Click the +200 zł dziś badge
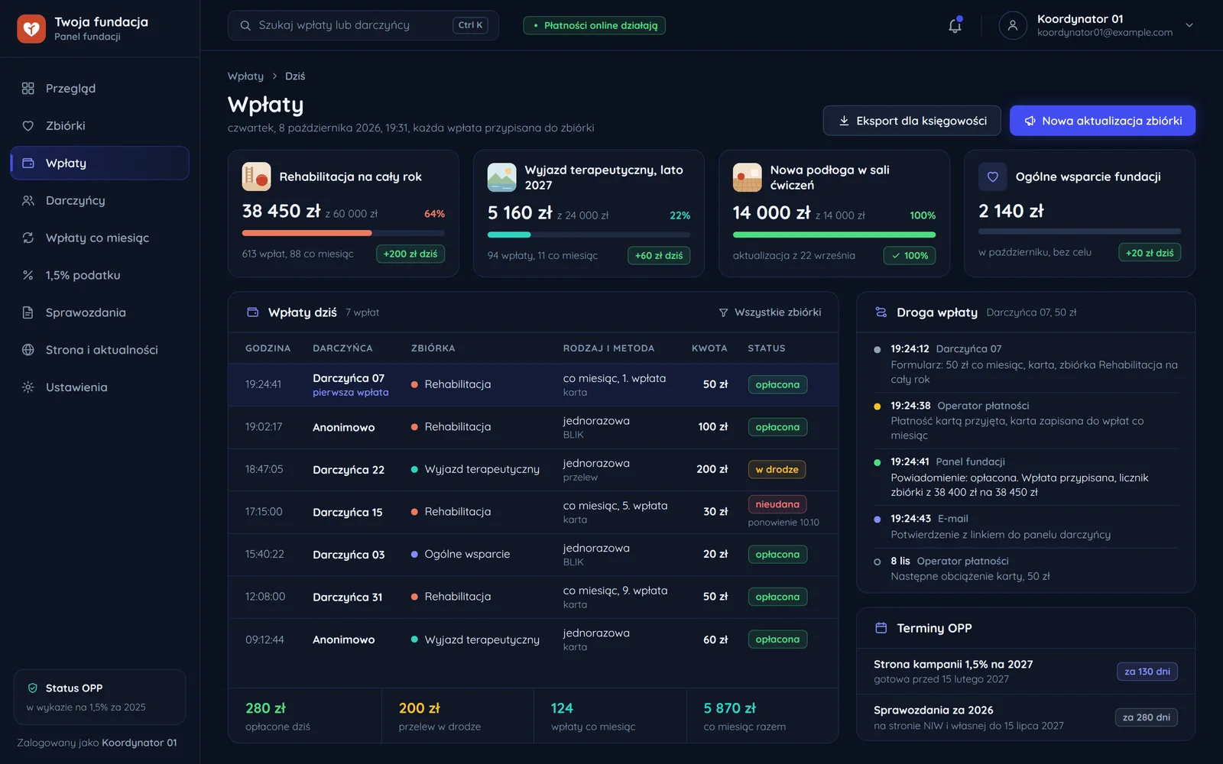 tap(410, 254)
